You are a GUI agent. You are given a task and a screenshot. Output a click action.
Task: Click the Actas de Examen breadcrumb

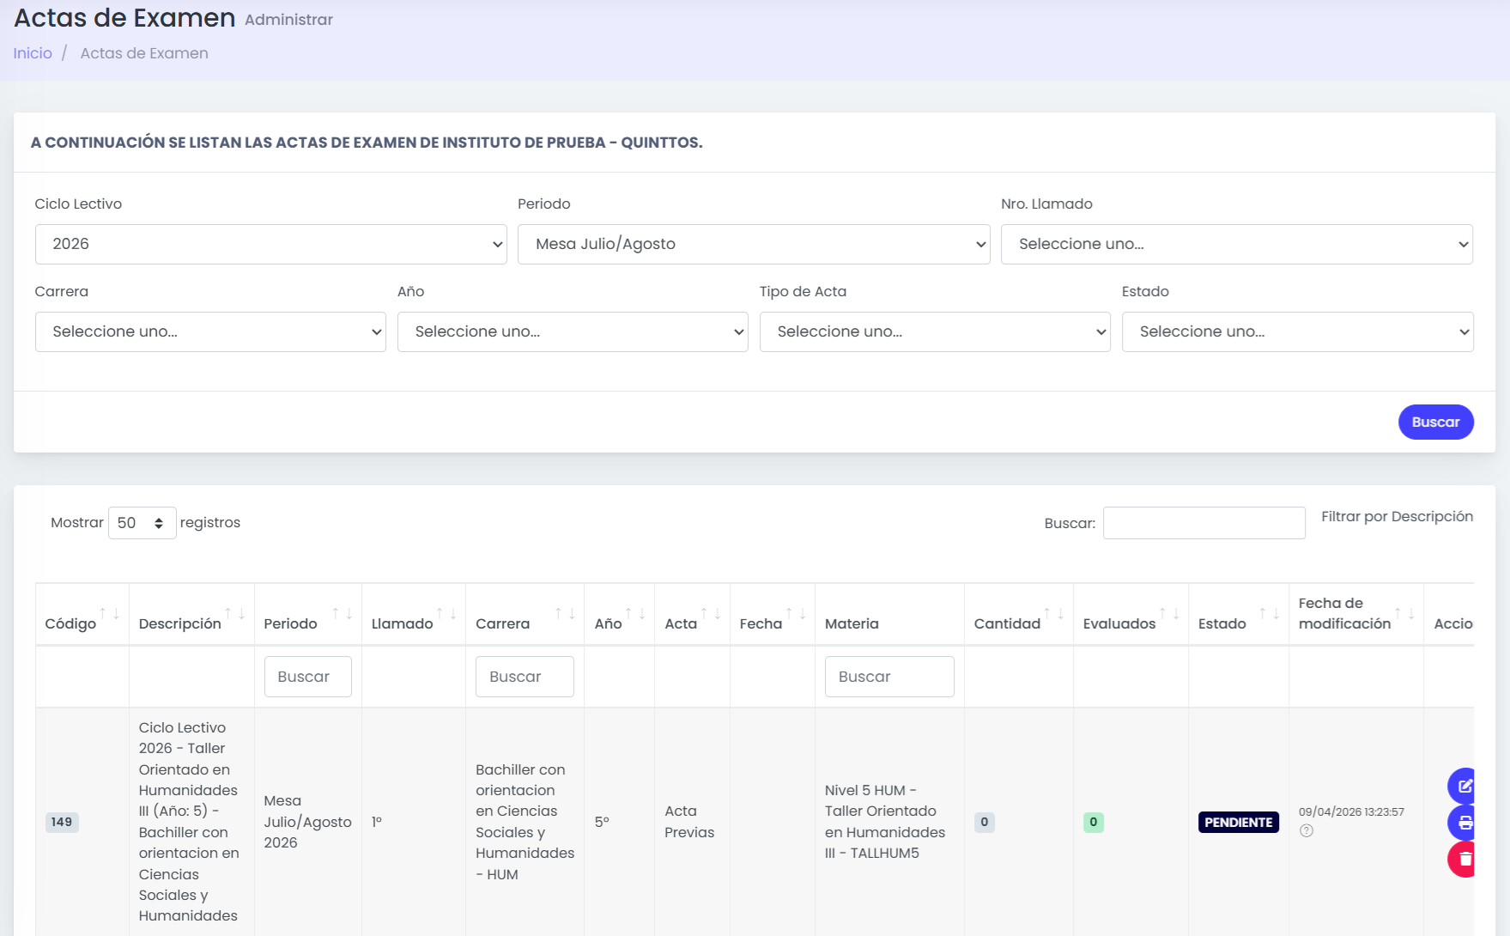(x=144, y=53)
